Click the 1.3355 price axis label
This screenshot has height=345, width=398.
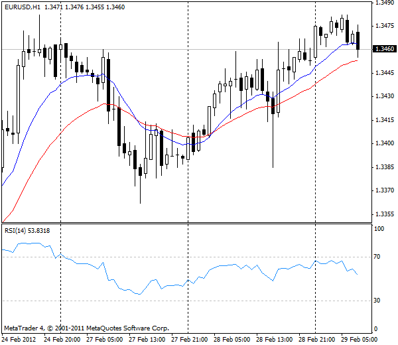(x=385, y=214)
